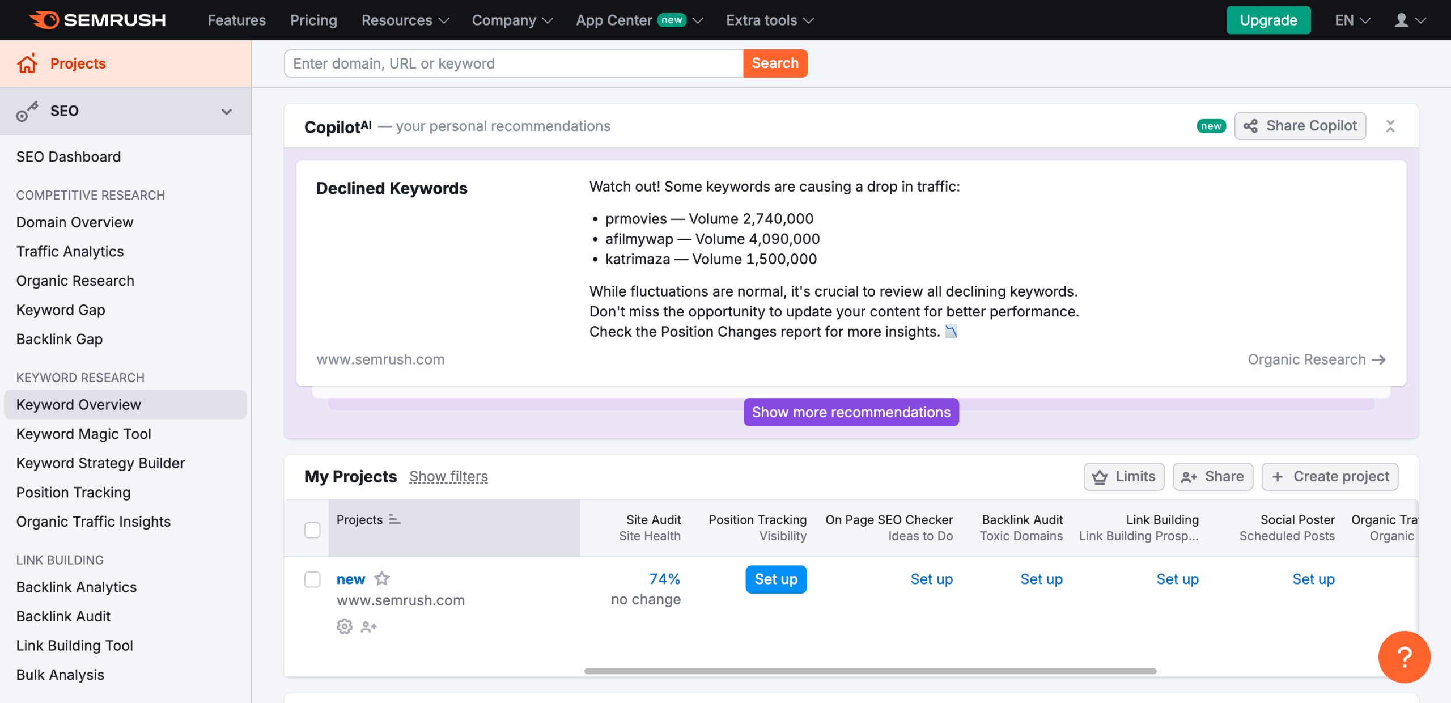
Task: Click the Projects home icon
Action: (x=27, y=63)
